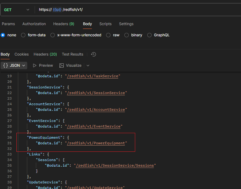Choose form-data body type

coord(23,35)
